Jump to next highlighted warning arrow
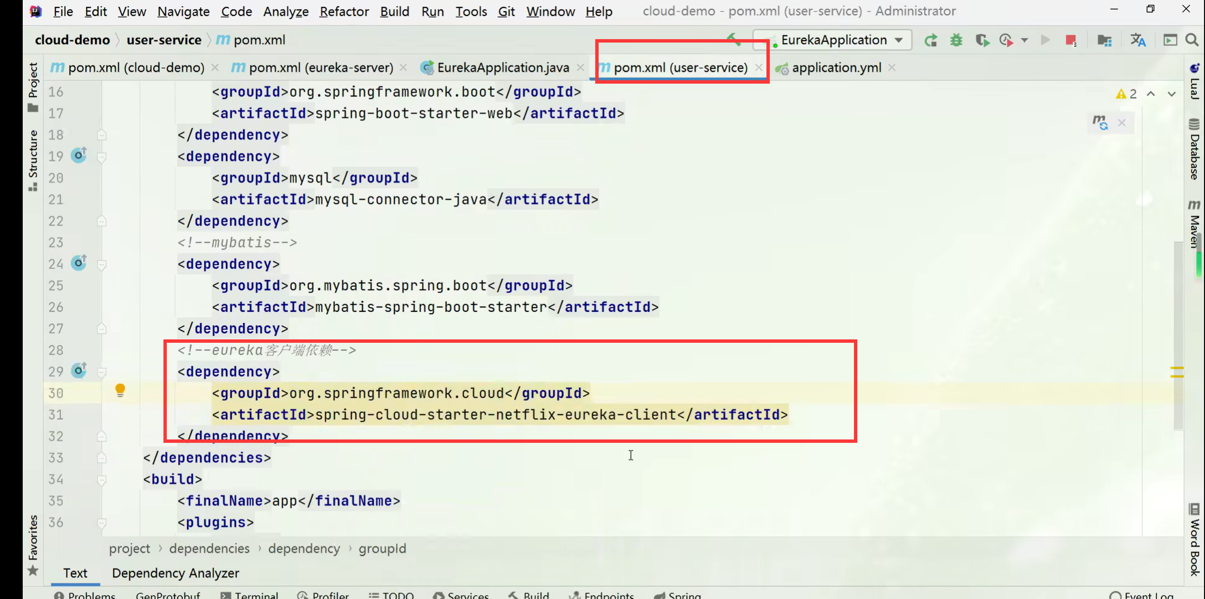This screenshot has width=1205, height=599. tap(1172, 94)
